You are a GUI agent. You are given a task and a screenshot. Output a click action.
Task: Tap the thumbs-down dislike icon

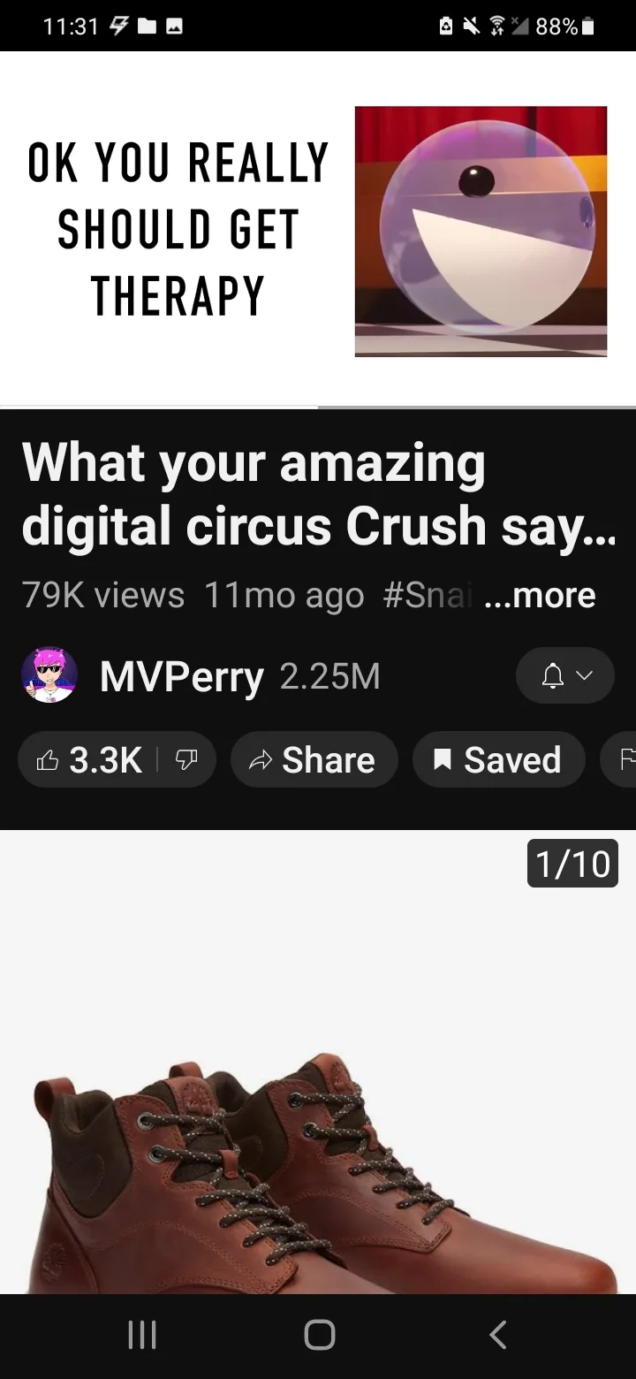click(186, 760)
